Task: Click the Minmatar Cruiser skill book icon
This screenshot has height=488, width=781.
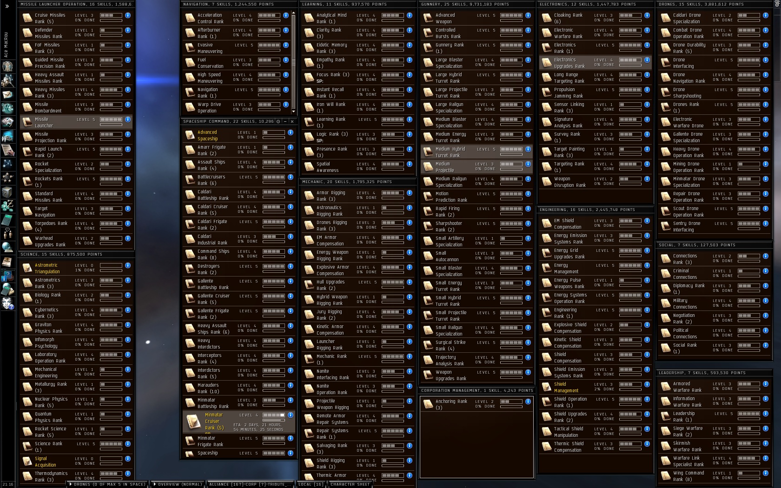Action: pos(193,421)
